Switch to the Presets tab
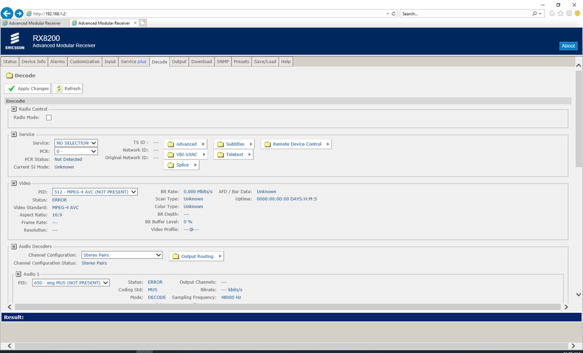583x353 pixels. [x=241, y=62]
